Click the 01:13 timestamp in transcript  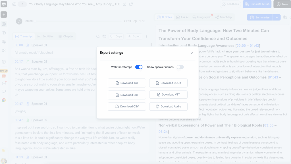coord(19,157)
